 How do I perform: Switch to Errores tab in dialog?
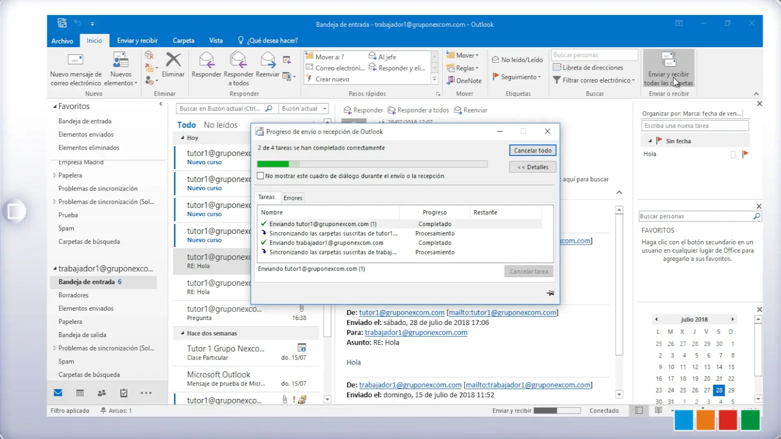pos(293,198)
